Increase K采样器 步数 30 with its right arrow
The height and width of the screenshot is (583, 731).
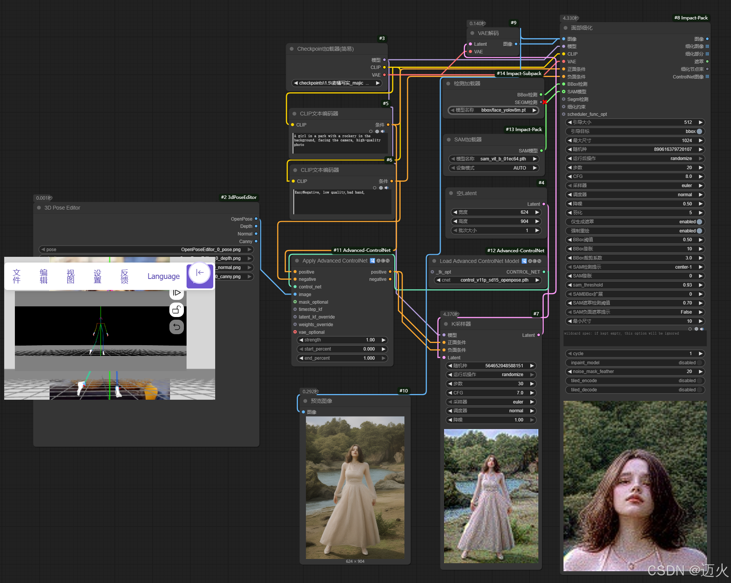(532, 384)
